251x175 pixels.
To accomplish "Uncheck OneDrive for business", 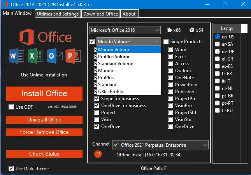I will [97, 106].
